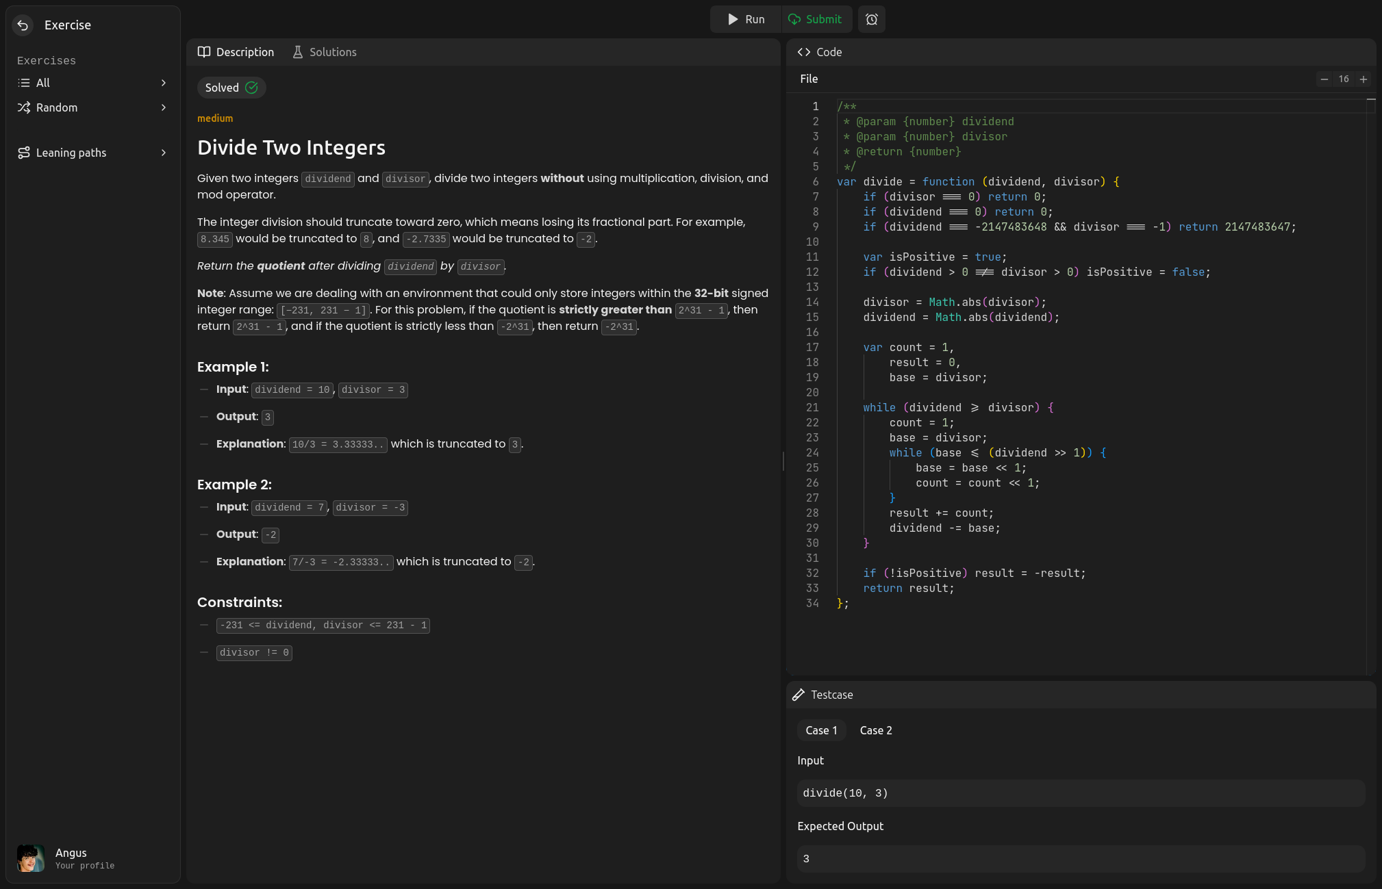1382x889 pixels.
Task: Click the Example 1 heading
Action: [x=233, y=367]
